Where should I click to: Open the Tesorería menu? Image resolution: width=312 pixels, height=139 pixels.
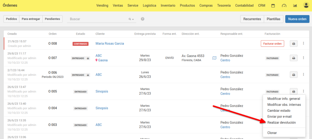(x=224, y=5)
